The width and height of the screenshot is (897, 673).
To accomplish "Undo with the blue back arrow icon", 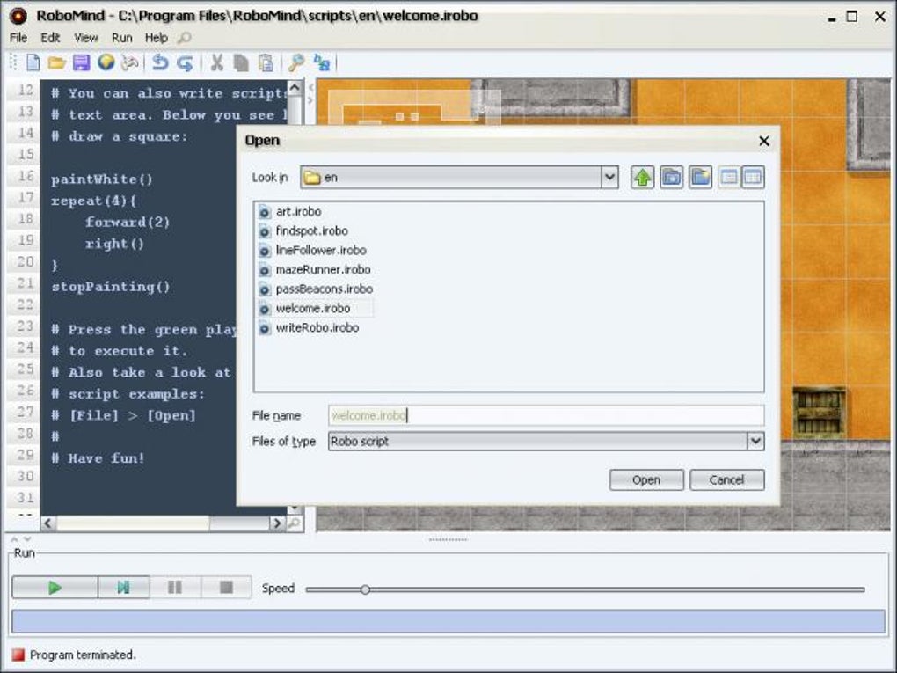I will 160,62.
